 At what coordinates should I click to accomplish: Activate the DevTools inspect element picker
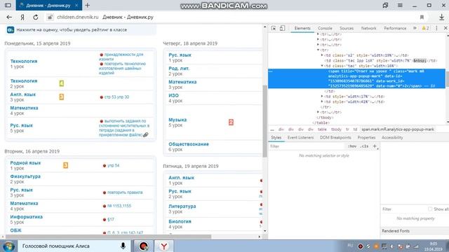pos(274,28)
